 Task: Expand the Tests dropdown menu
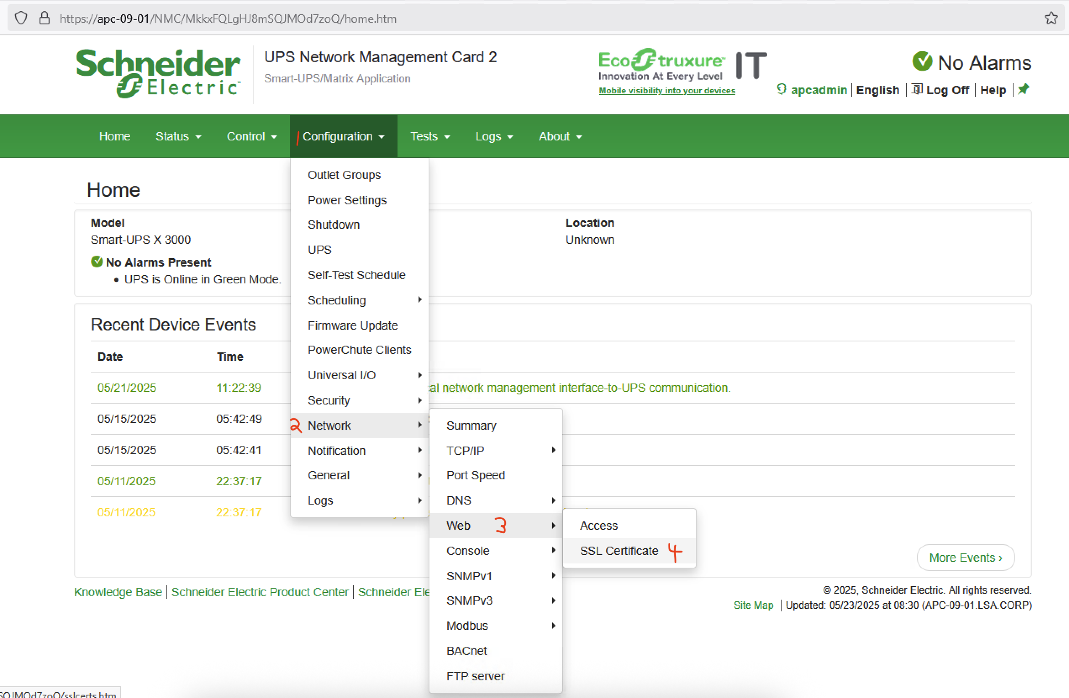(x=430, y=136)
